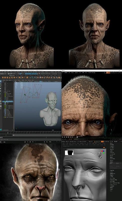The height and width of the screenshot is (201, 122).
Task: Click the Maya logo at the bottom of the toolbox
Action: coord(1,130)
